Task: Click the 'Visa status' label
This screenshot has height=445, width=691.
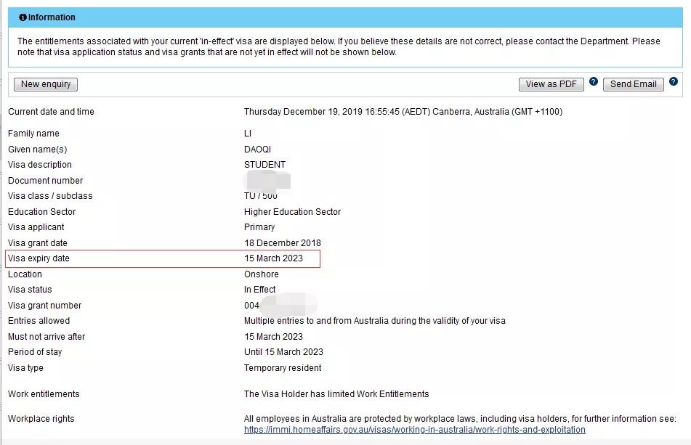Action: 30,290
